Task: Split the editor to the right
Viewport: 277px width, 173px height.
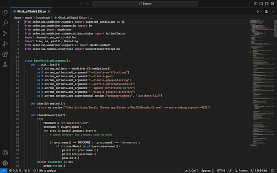Action: click(266, 11)
